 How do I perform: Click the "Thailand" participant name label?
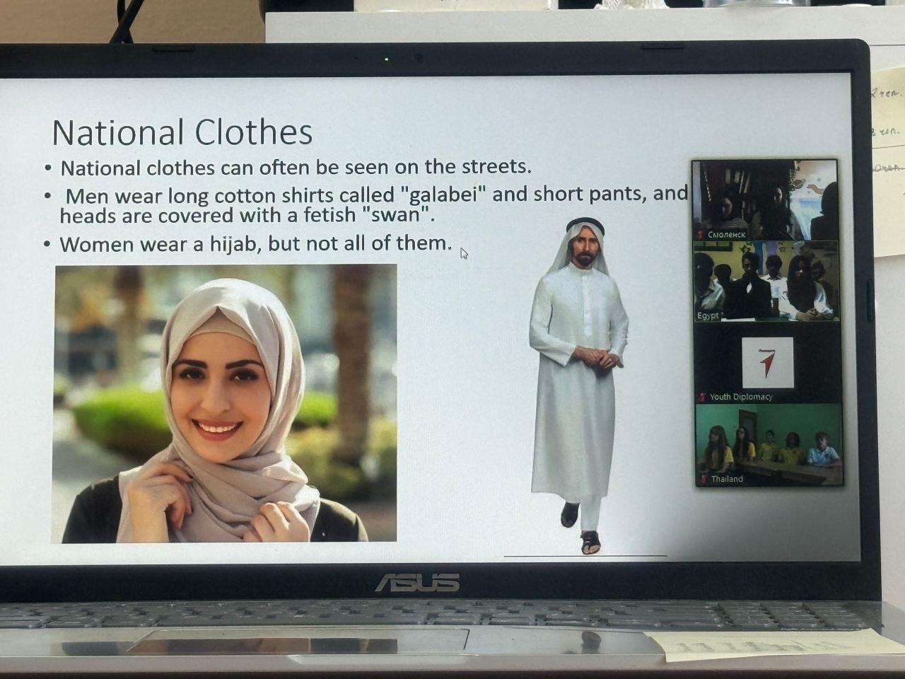[728, 479]
